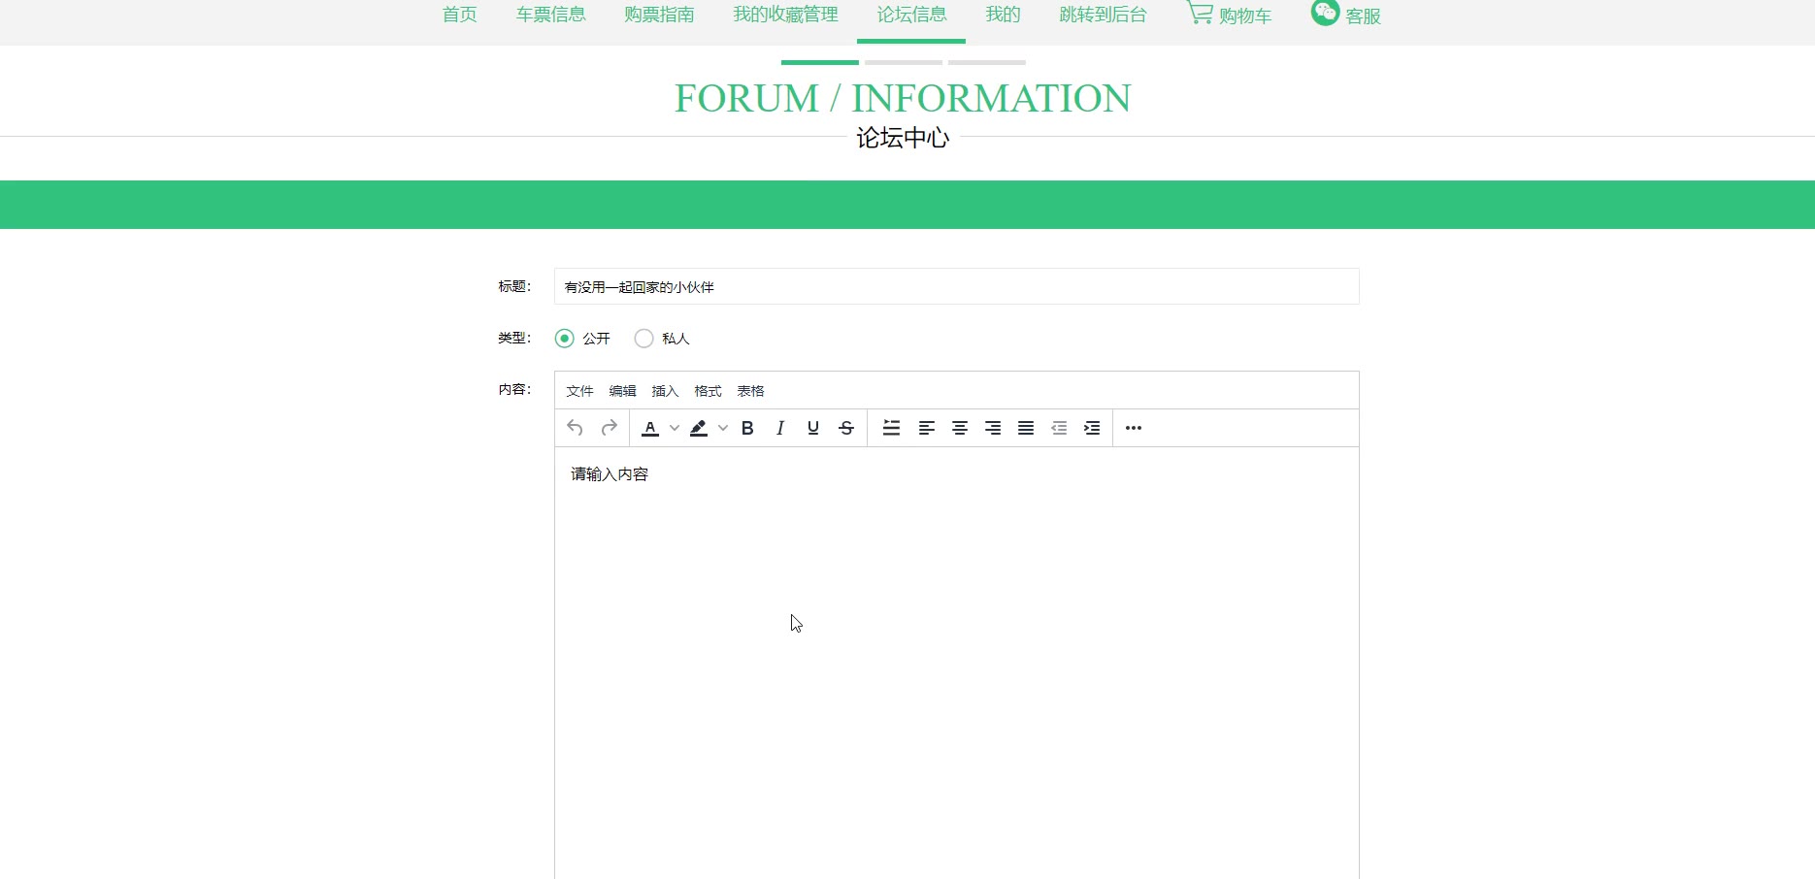Click the undo icon in editor toolbar

pos(575,428)
